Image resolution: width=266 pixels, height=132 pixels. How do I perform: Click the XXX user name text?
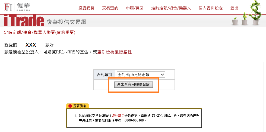click(x=31, y=45)
